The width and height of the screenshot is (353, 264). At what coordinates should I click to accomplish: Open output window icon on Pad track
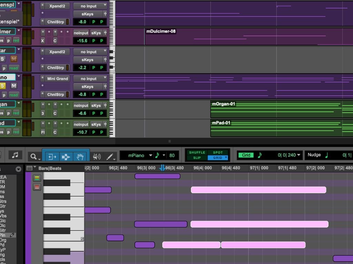(105, 124)
